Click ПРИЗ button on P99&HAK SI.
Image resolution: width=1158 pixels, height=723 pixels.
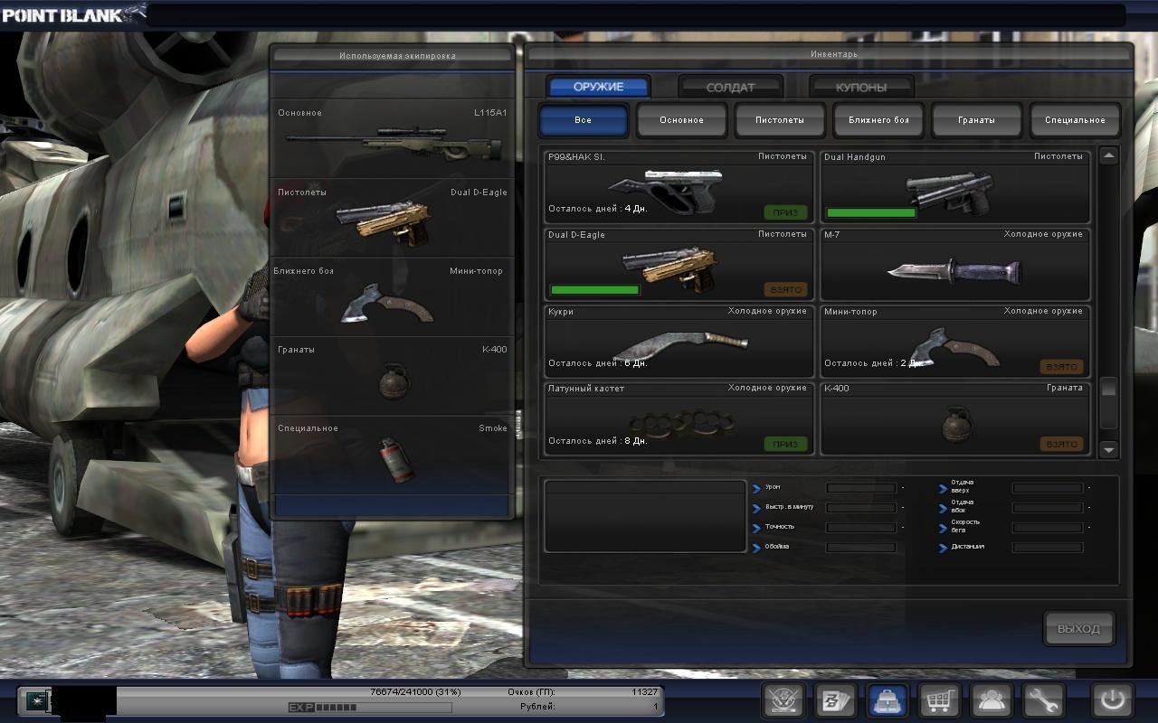pyautogui.click(x=784, y=212)
